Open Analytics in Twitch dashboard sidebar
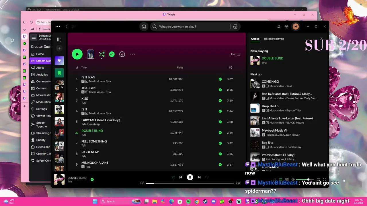This screenshot has width=367, height=206. 42,75
